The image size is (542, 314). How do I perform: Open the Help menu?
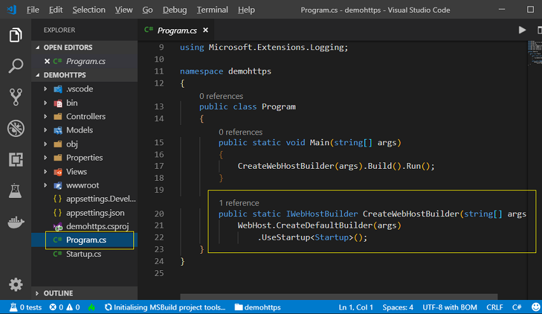(246, 10)
